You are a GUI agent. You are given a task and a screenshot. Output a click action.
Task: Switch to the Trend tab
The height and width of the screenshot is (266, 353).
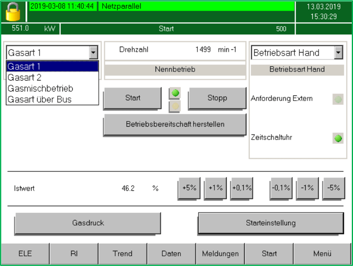coord(122,254)
